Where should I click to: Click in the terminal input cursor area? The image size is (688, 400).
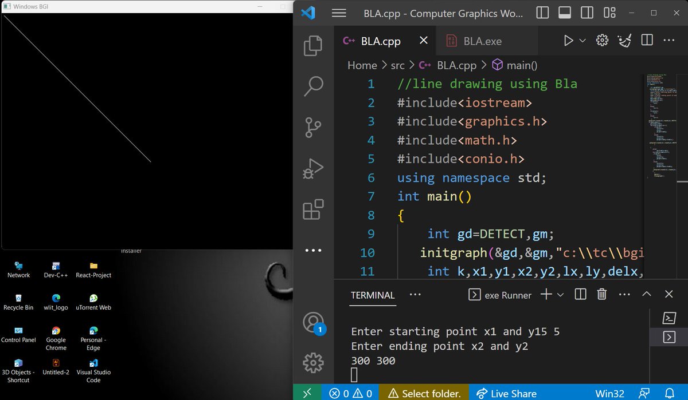(354, 375)
